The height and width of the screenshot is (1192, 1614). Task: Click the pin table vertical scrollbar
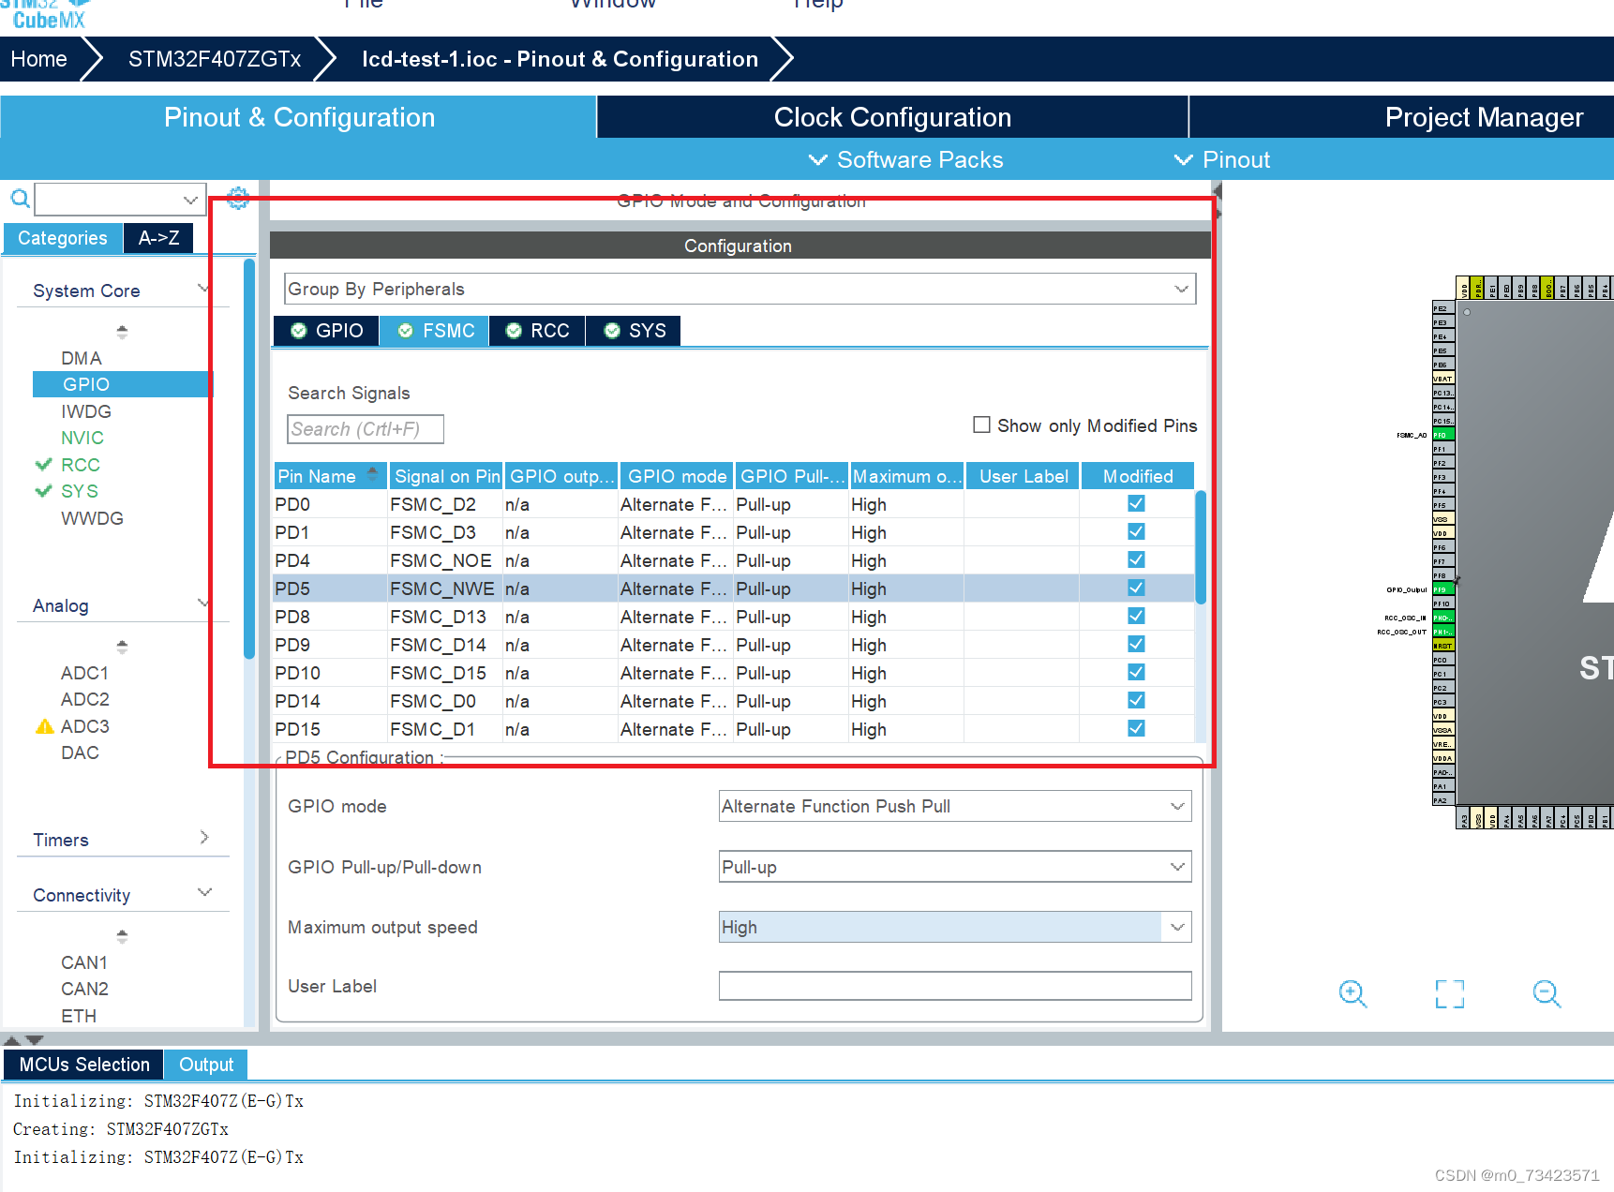1201,548
